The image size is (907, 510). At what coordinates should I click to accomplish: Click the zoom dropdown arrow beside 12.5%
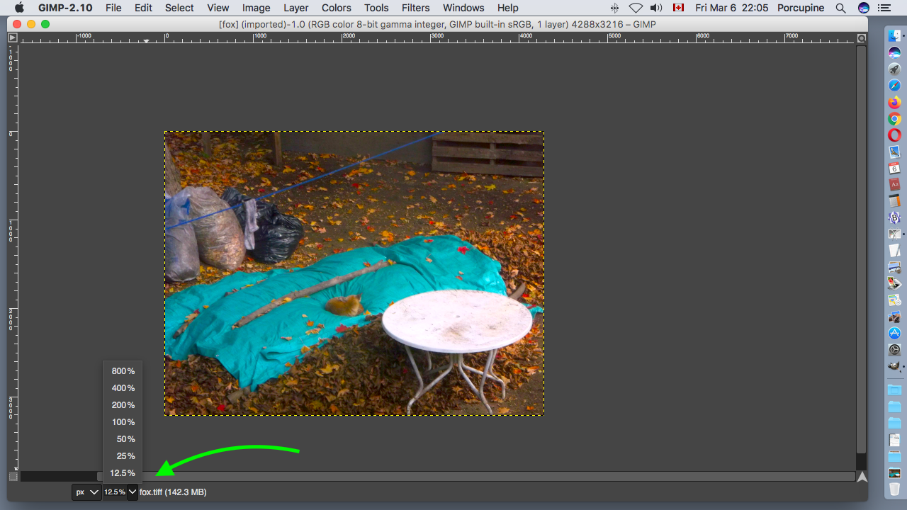click(133, 492)
